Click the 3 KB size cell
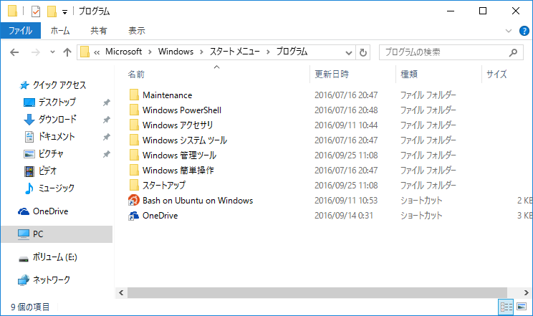The width and height of the screenshot is (533, 316). pyautogui.click(x=524, y=215)
